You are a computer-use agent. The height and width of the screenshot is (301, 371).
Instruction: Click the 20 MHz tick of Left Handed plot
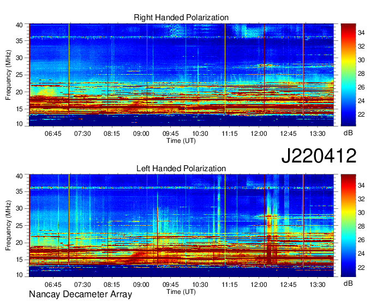coord(19,243)
